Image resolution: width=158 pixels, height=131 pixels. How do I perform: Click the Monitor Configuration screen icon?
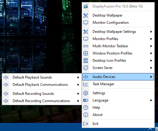click(x=86, y=23)
